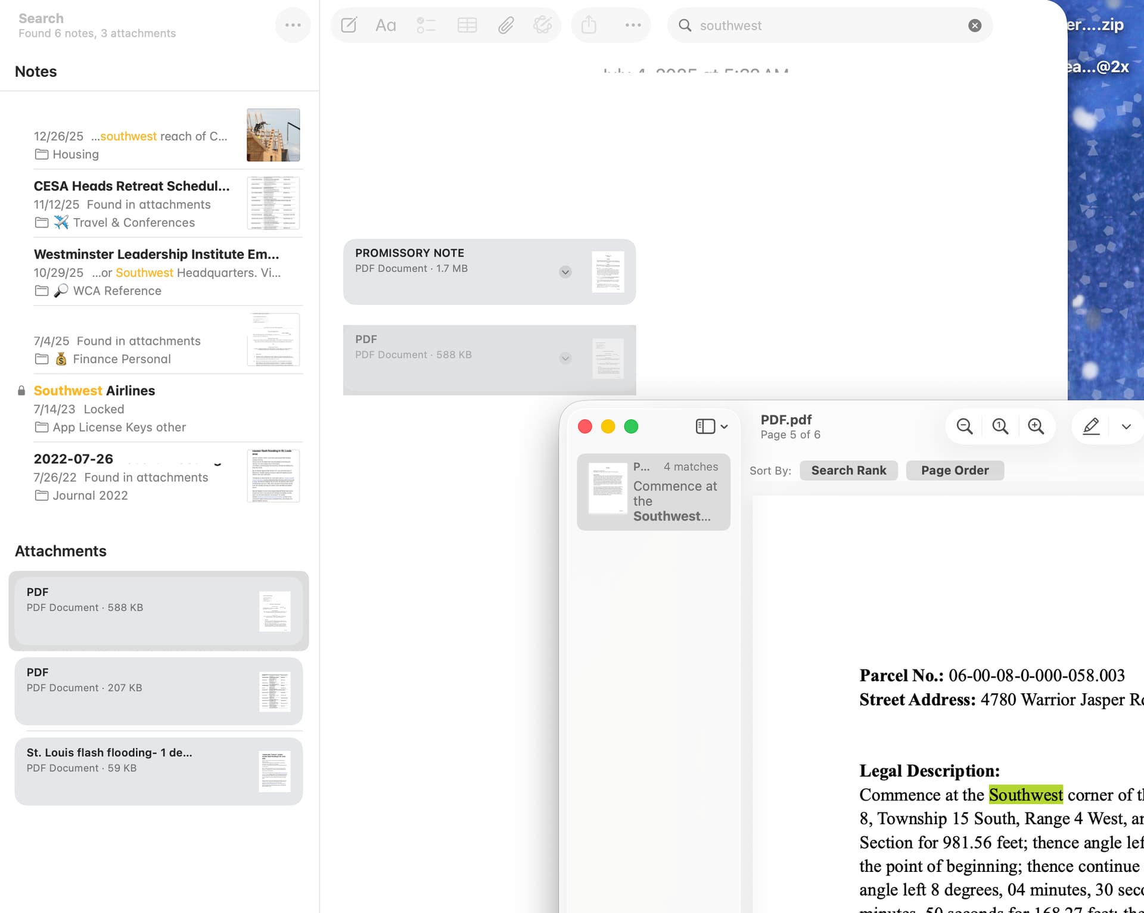Expand PROMISSORY NOTE attachment options chevron
Viewport: 1144px width, 913px height.
coord(565,272)
